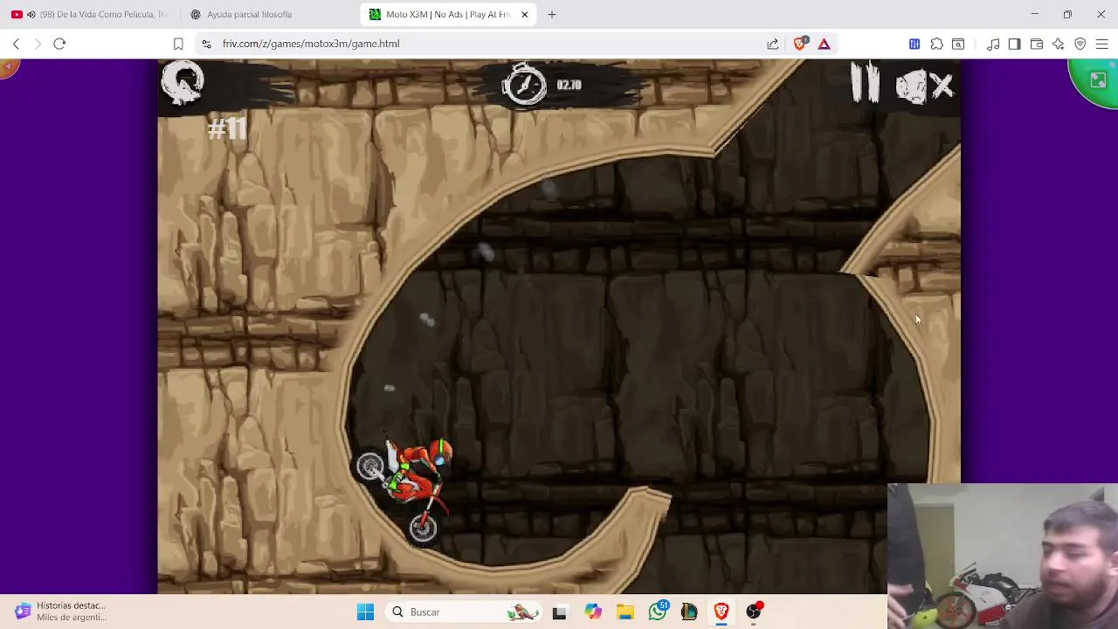Click Brave browser taskbar icon

pos(721,612)
